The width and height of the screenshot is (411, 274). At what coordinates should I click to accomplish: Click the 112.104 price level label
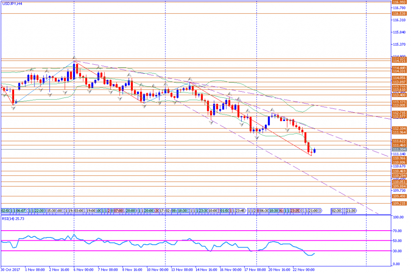pyautogui.click(x=398, y=128)
